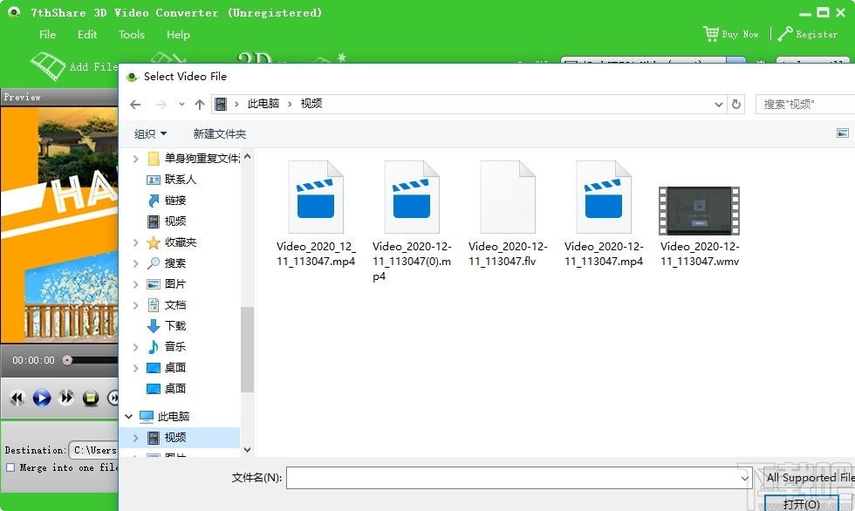Select 联系人 in navigation tree
This screenshot has height=511, width=855.
(171, 180)
